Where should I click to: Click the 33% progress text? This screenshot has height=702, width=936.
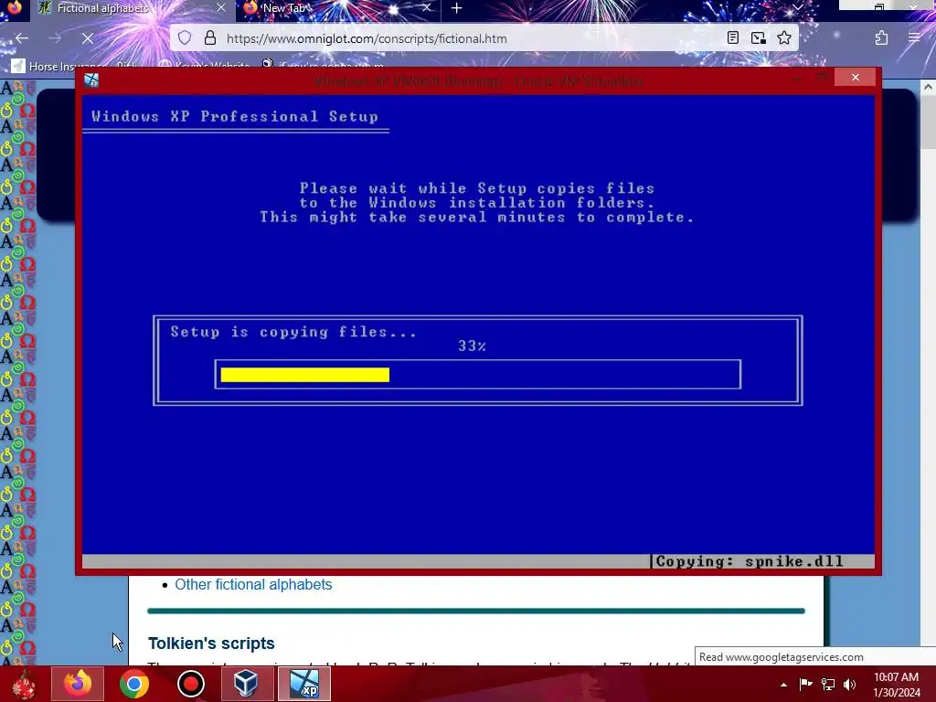472,346
